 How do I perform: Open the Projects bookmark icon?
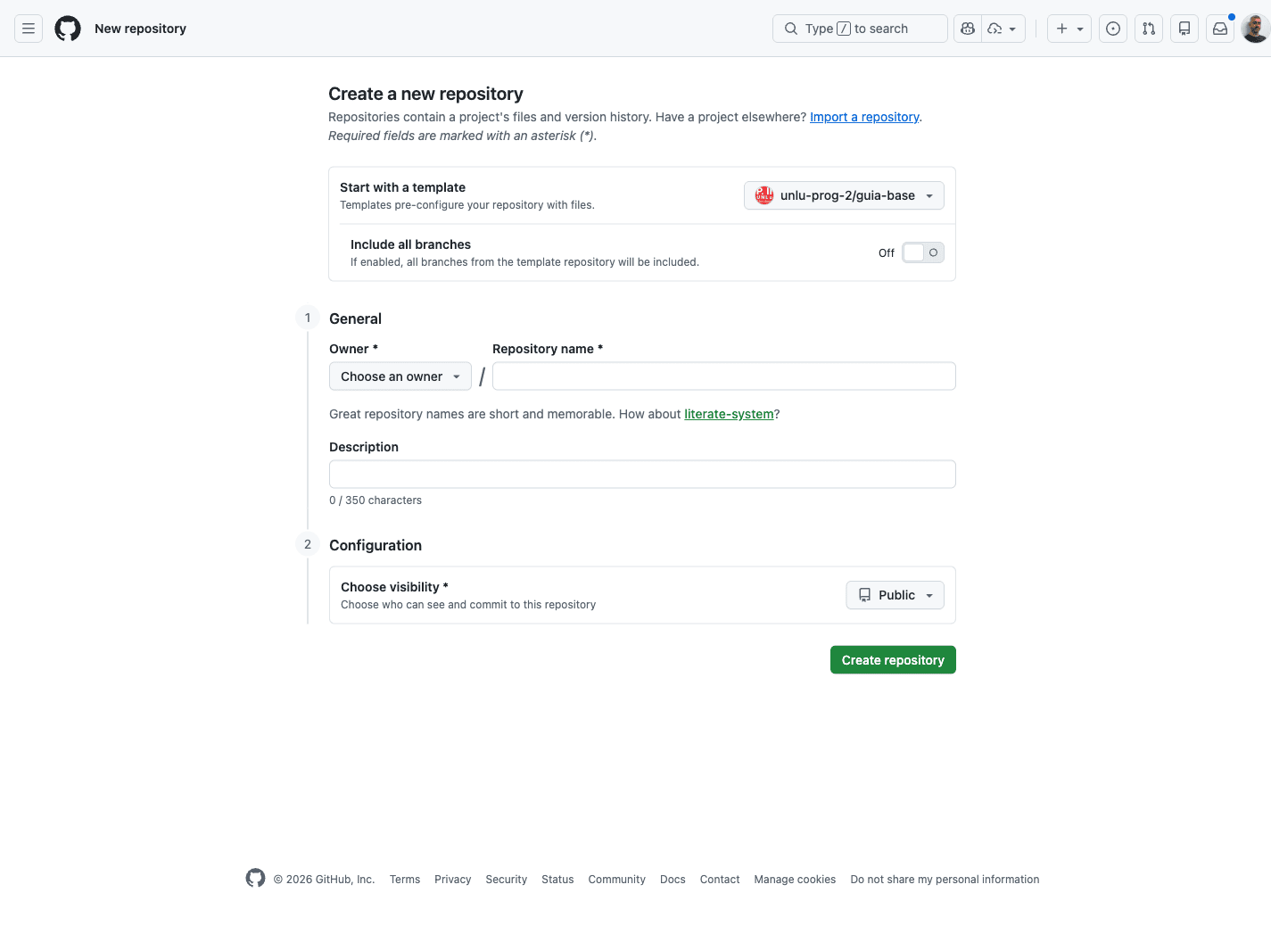click(1184, 29)
